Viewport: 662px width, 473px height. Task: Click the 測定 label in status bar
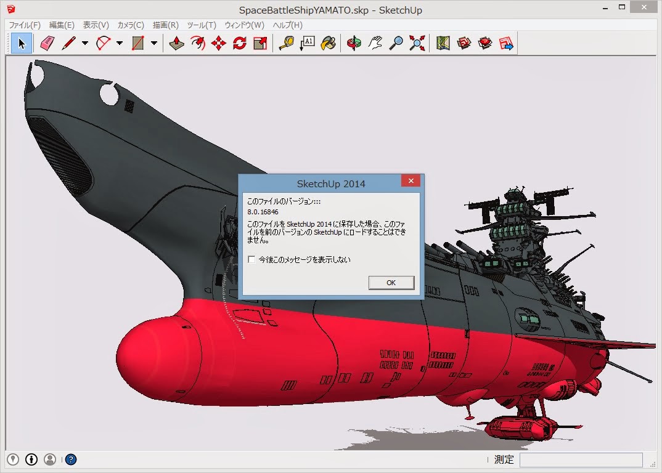coord(504,459)
